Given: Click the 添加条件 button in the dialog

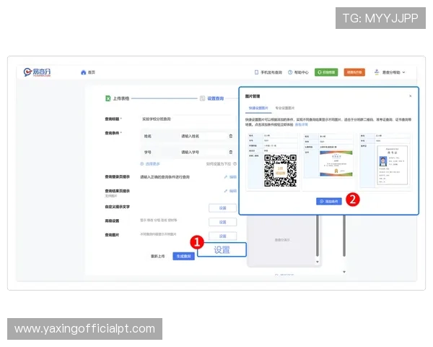Looking at the screenshot, I should point(329,202).
